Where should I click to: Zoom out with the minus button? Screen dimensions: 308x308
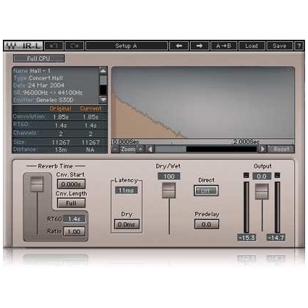click(x=116, y=149)
